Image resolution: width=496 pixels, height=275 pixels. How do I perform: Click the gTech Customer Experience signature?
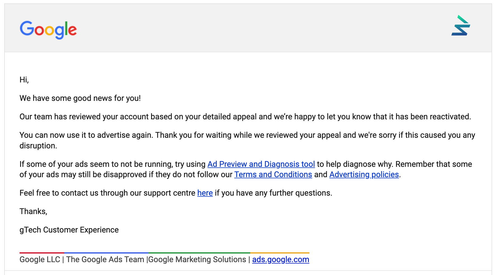pos(69,230)
